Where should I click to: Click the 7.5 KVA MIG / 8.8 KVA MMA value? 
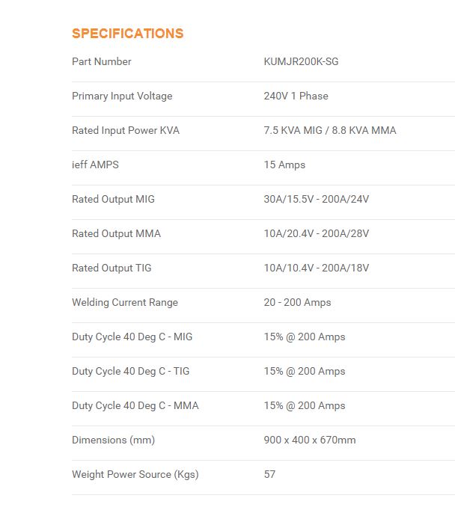point(330,130)
